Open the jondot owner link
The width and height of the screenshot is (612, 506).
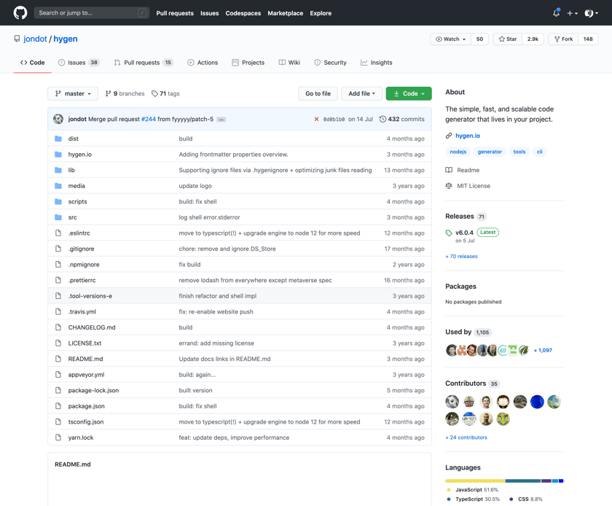point(35,39)
